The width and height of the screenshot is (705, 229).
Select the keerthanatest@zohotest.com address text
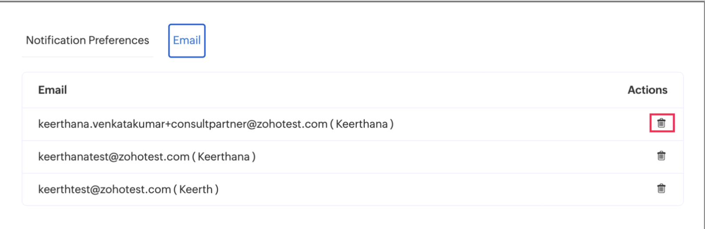(x=114, y=157)
